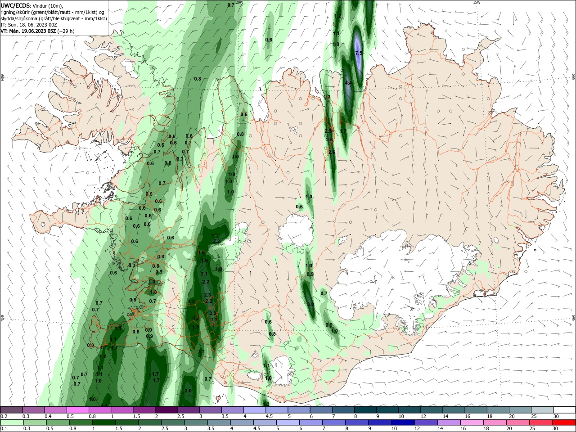Click the lavender swatch between 4 and 4.5 on the snow scale
576x432 pixels.
coord(254,410)
